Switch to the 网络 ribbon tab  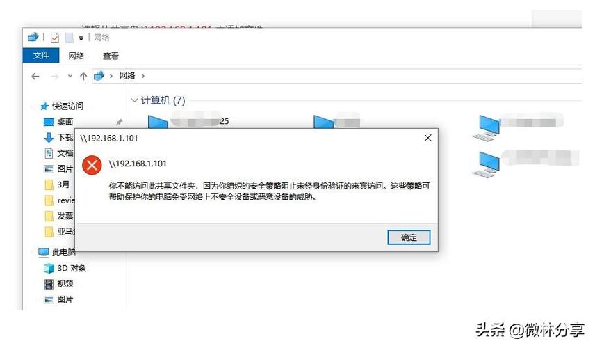pyautogui.click(x=76, y=56)
